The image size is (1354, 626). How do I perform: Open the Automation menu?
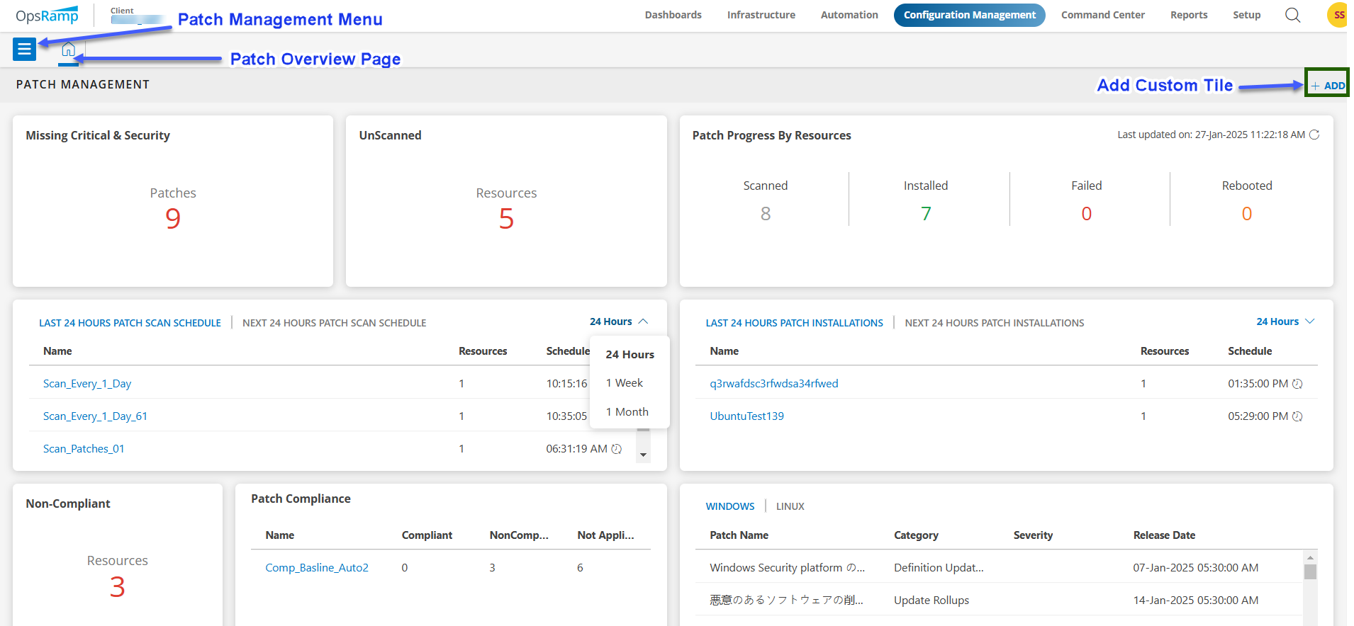click(849, 15)
